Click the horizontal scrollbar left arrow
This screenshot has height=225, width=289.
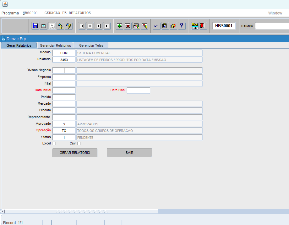3,212
